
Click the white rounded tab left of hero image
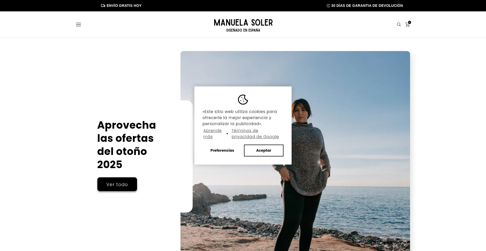pyautogui.click(x=187, y=156)
